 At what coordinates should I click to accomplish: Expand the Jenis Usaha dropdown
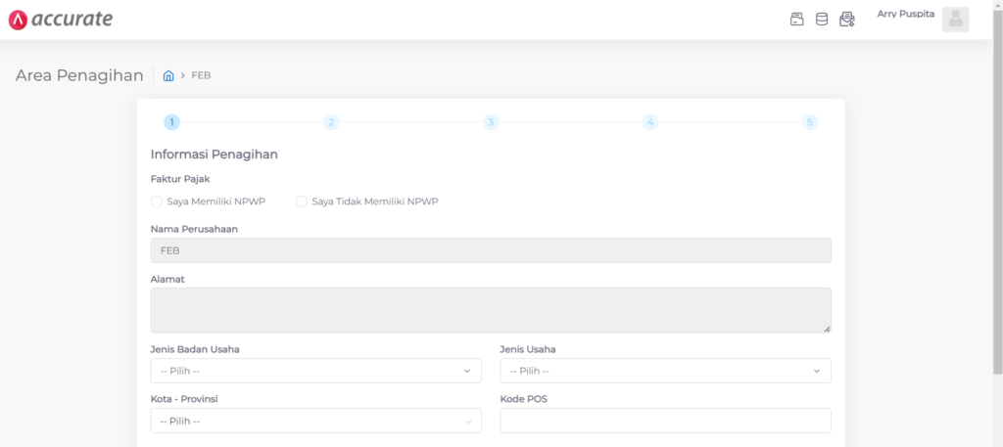pyautogui.click(x=665, y=371)
